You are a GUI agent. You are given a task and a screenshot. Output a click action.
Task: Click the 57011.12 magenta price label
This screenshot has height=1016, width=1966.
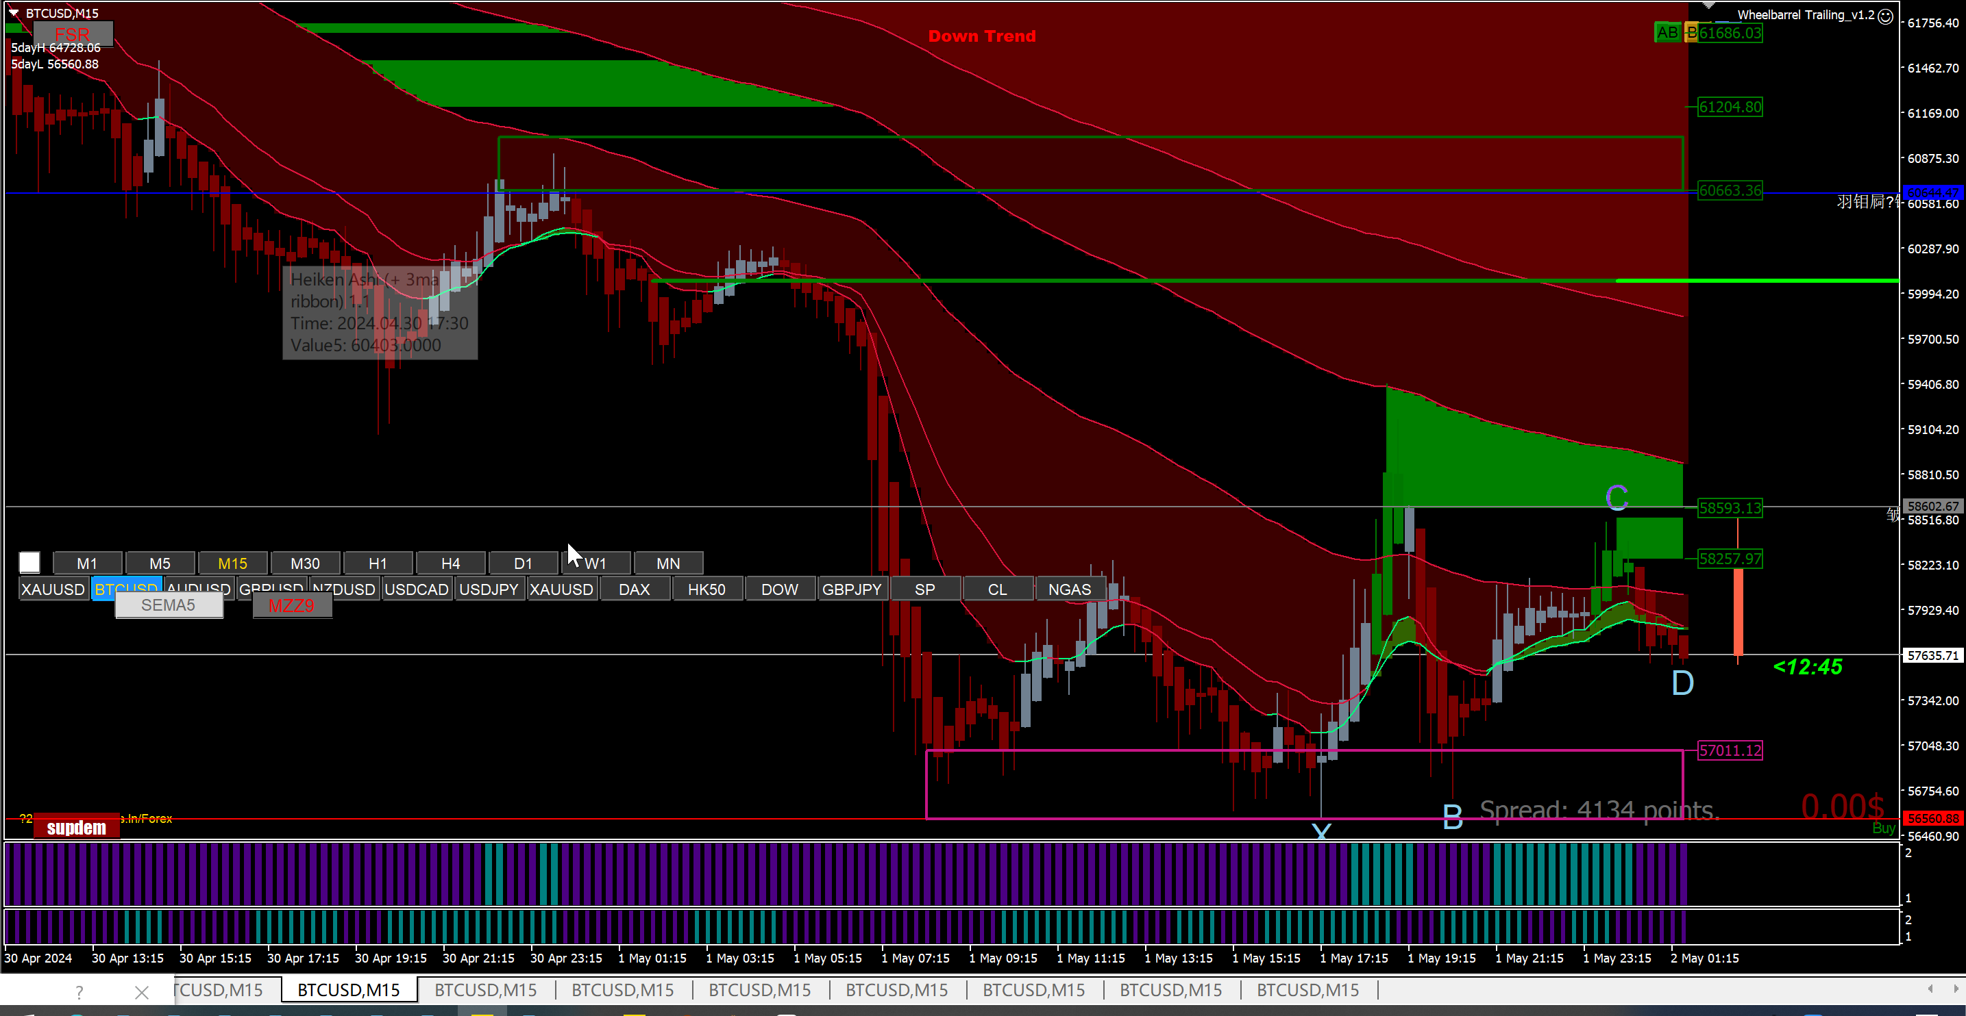click(1730, 750)
